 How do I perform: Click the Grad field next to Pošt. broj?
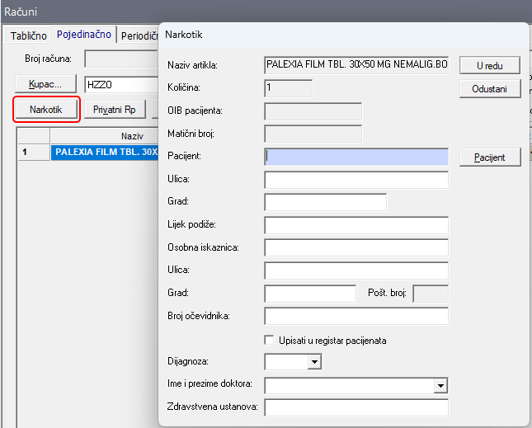(310, 294)
